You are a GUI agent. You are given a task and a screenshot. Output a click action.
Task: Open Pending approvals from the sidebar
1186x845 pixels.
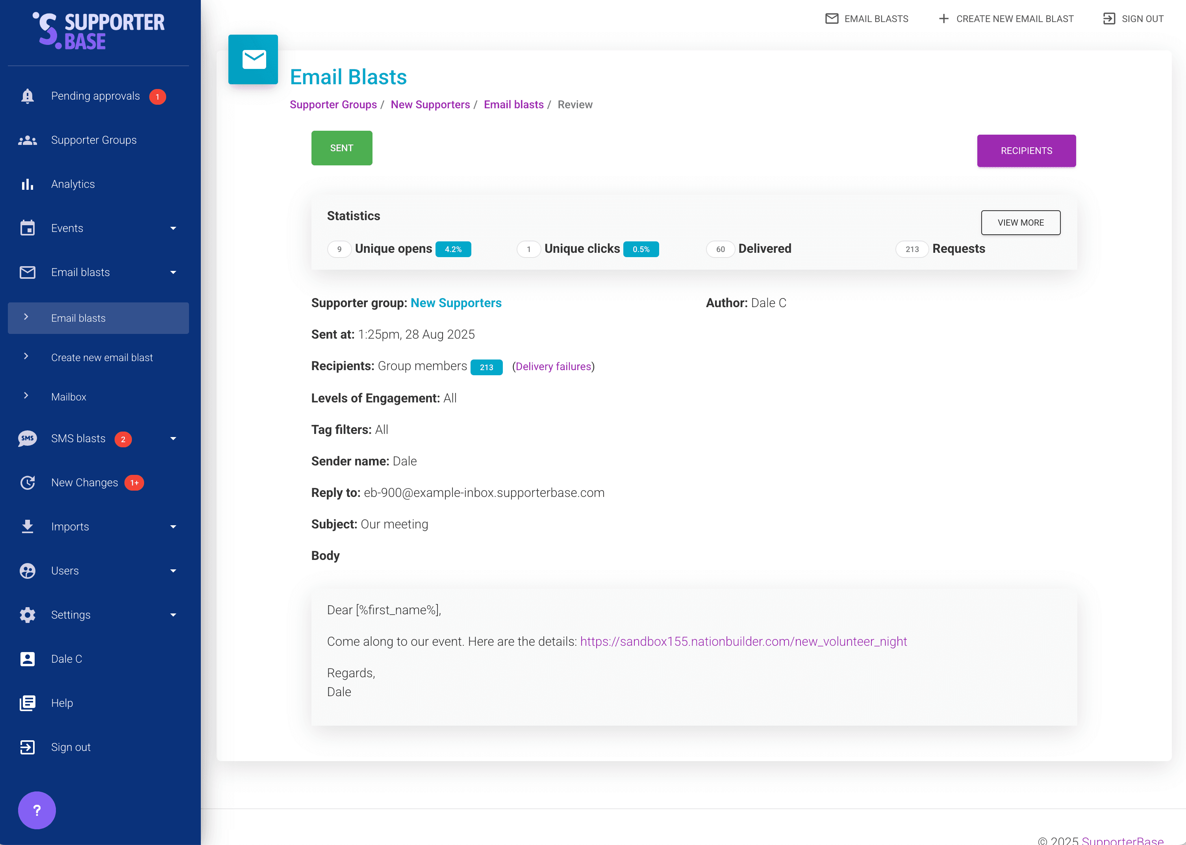click(27, 96)
